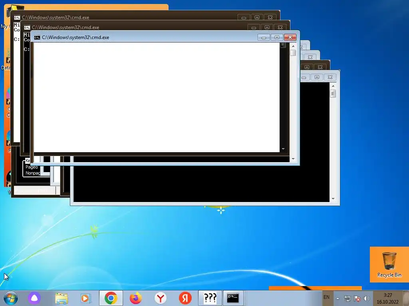Open Firefox from the taskbar

tap(136, 298)
